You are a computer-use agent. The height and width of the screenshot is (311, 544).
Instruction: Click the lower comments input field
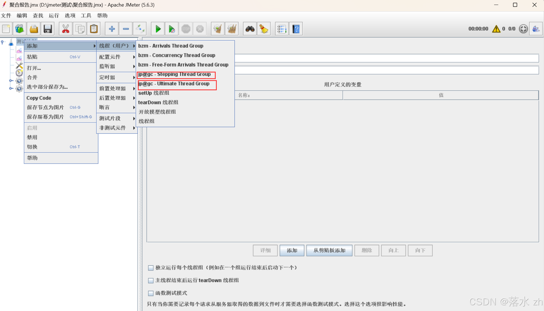click(387, 70)
